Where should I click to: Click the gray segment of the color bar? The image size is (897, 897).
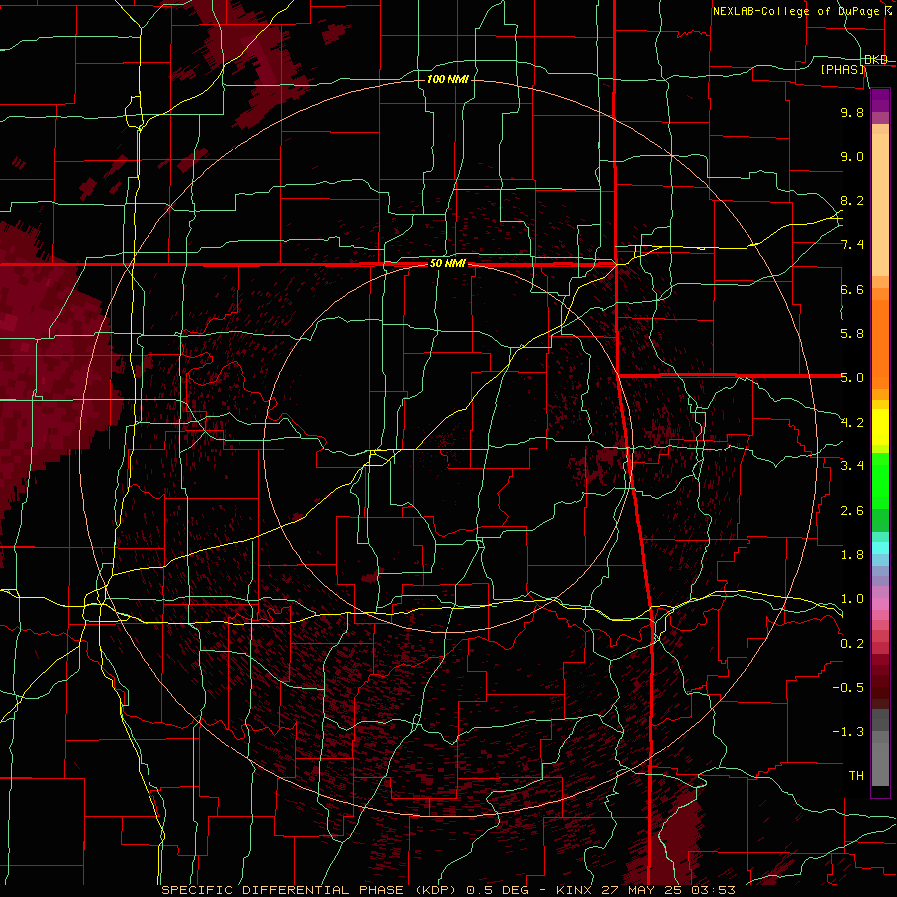pos(880,747)
